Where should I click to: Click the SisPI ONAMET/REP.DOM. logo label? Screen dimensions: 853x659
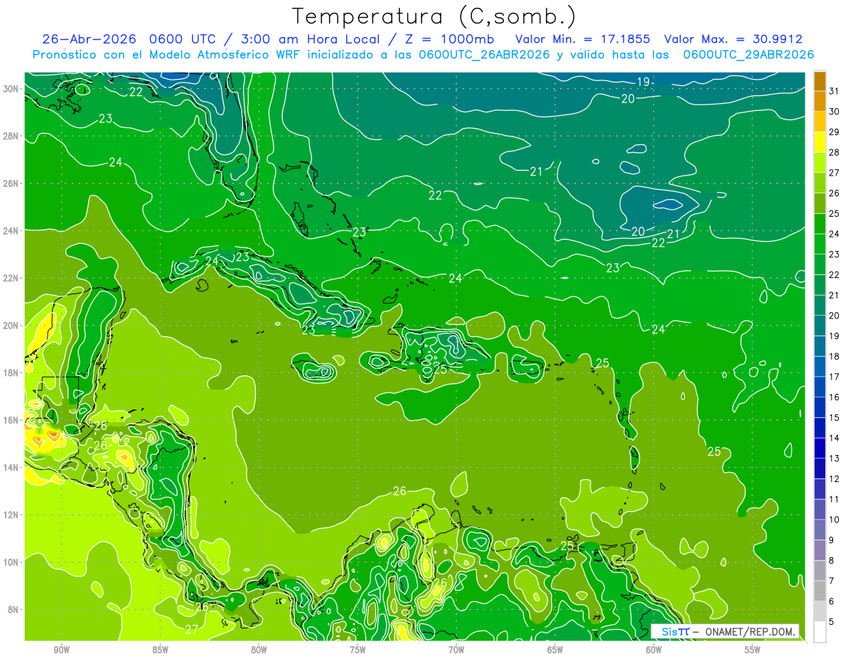(x=724, y=631)
